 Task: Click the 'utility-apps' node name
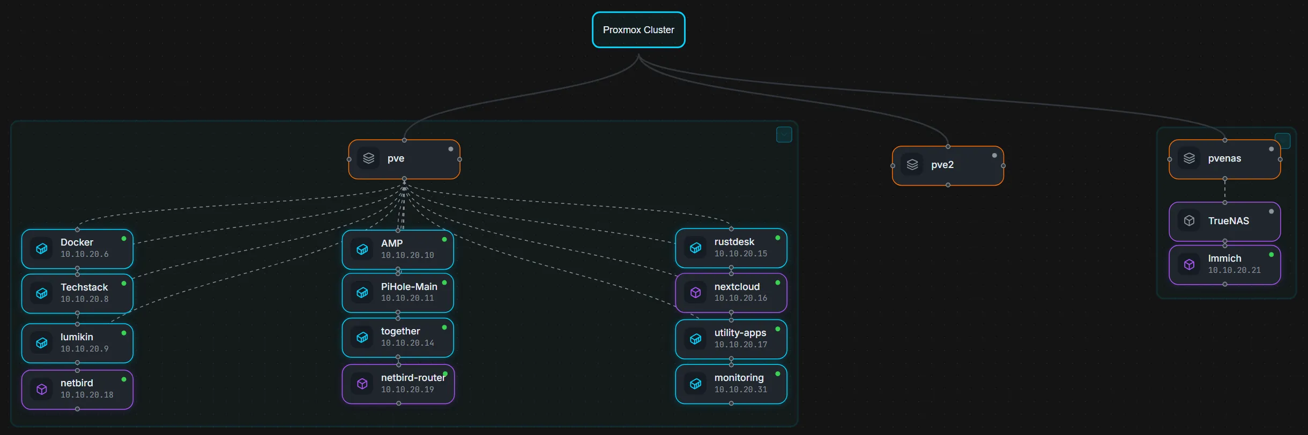coord(740,333)
